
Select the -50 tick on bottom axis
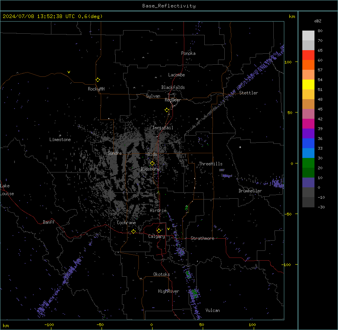[x=100, y=325]
